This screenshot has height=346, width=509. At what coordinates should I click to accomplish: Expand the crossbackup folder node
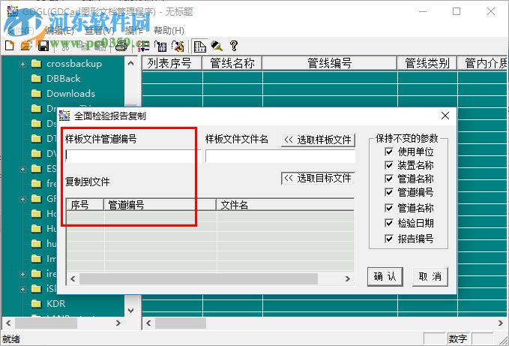click(22, 64)
